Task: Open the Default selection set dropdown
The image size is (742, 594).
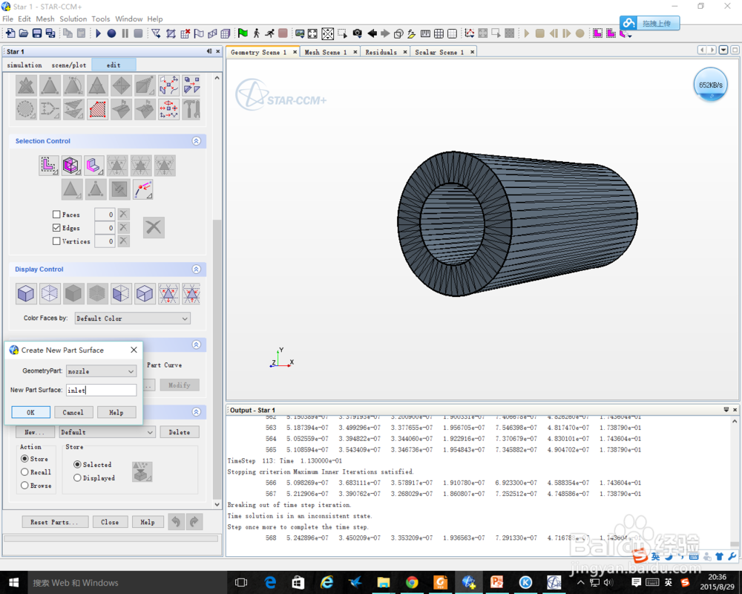Action: 108,432
